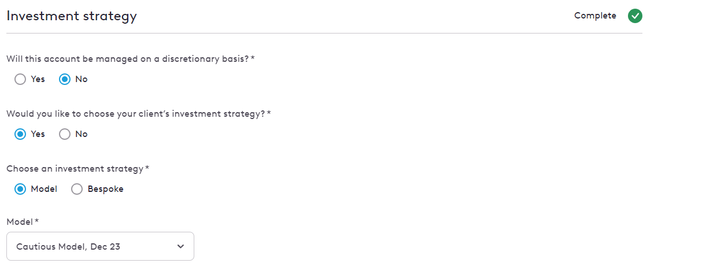Click the Complete status text
Screen dimensions: 717x278
point(595,16)
